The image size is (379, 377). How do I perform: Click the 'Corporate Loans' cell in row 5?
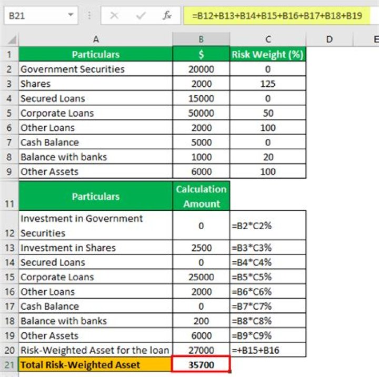pos(96,113)
